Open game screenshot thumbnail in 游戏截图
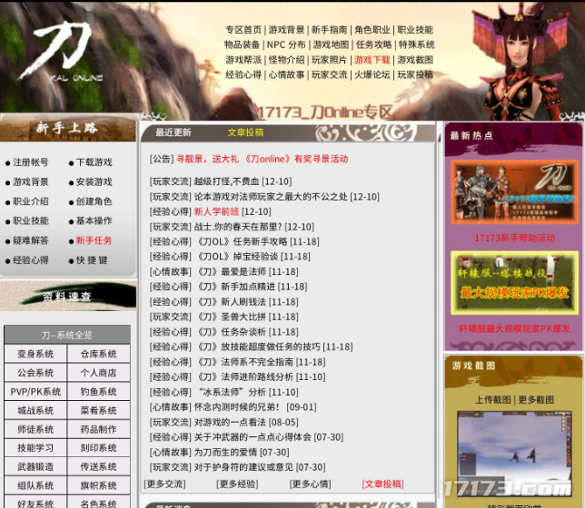 pos(514,453)
